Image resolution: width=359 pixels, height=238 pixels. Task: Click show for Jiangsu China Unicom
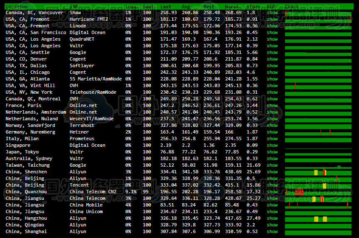pyautogui.click(x=272, y=211)
